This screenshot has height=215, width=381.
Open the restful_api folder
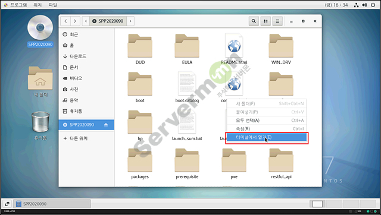pyautogui.click(x=281, y=160)
